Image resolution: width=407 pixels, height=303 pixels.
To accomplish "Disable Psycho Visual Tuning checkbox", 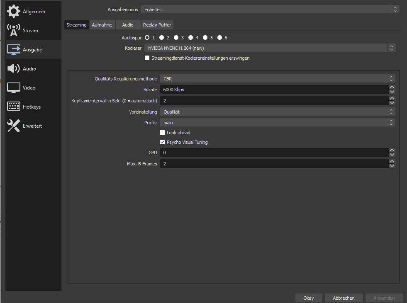I will click(163, 142).
